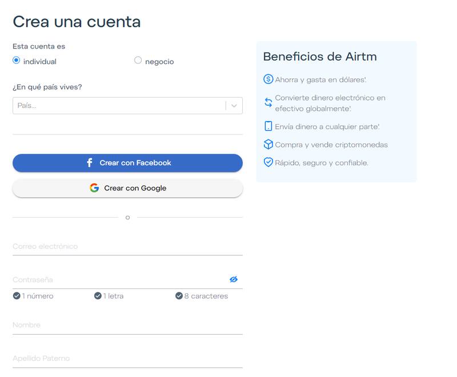Click the Google logo icon

coord(94,188)
